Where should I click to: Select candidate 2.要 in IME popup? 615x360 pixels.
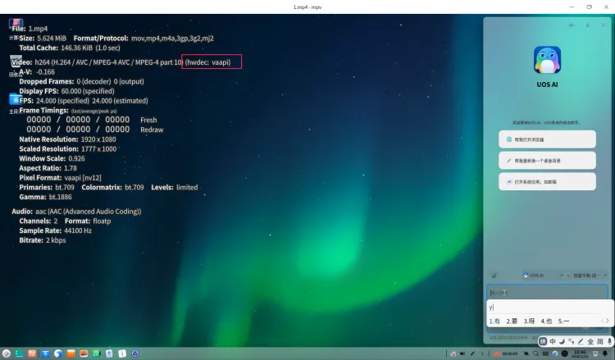[x=512, y=321]
